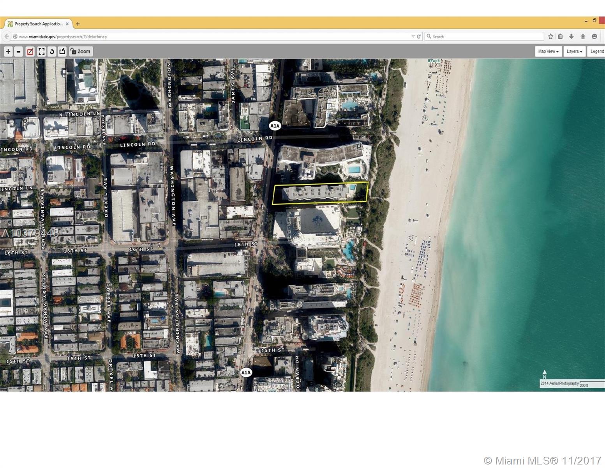The height and width of the screenshot is (468, 605).
Task: Click the full extent brackets icon
Action: [41, 51]
